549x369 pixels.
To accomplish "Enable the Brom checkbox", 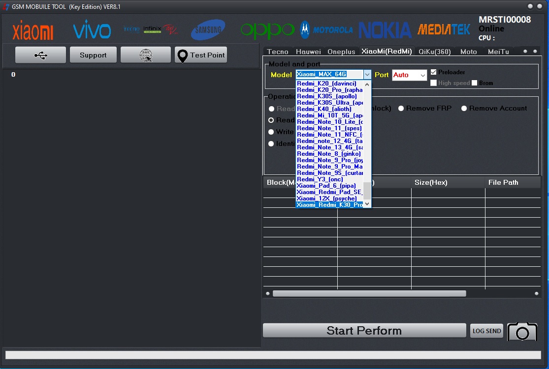I will (475, 83).
